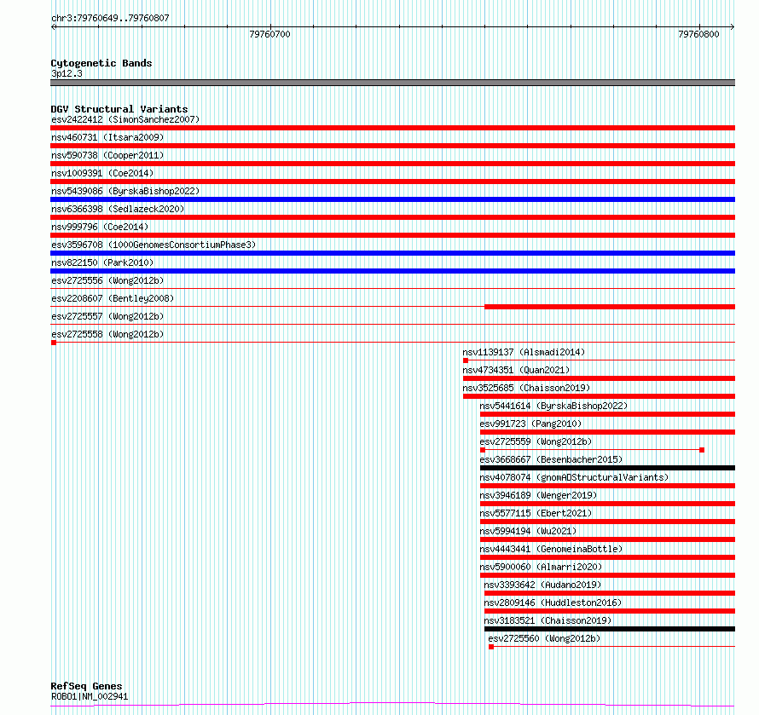
Task: Select nsv6366398 (Sedlazeck2020) label
Action: (118, 209)
